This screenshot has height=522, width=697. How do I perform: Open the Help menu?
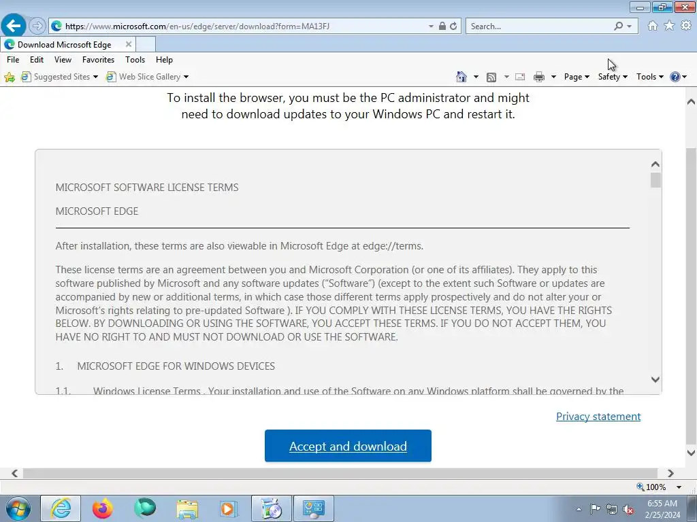(x=164, y=60)
